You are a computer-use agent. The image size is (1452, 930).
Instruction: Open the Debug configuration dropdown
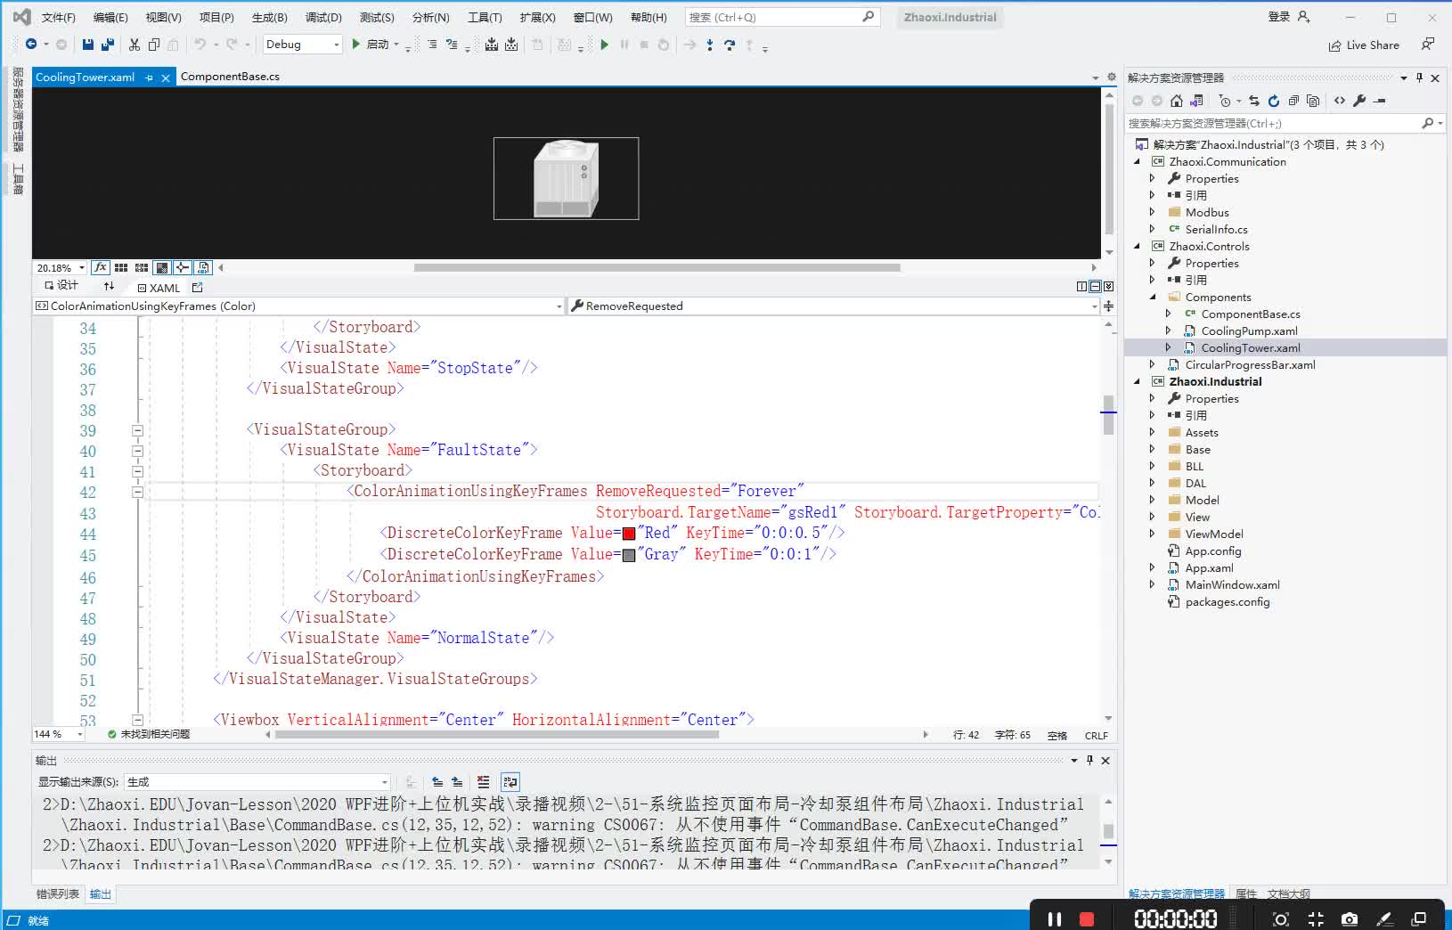302,45
